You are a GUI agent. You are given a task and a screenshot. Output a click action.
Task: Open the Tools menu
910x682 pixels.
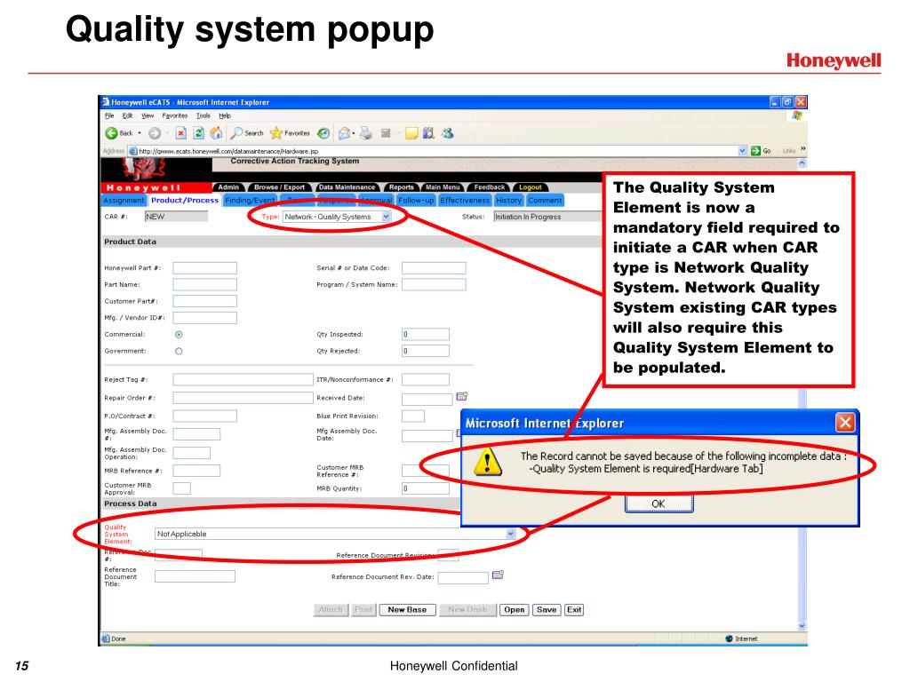(x=204, y=116)
